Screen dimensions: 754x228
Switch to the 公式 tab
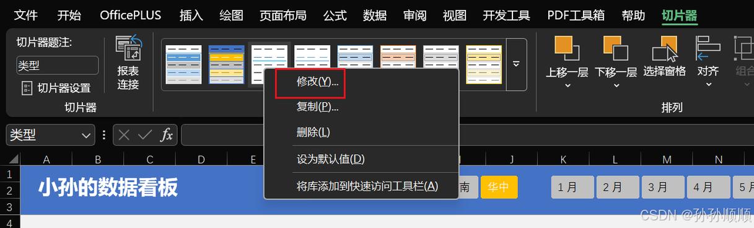[335, 15]
